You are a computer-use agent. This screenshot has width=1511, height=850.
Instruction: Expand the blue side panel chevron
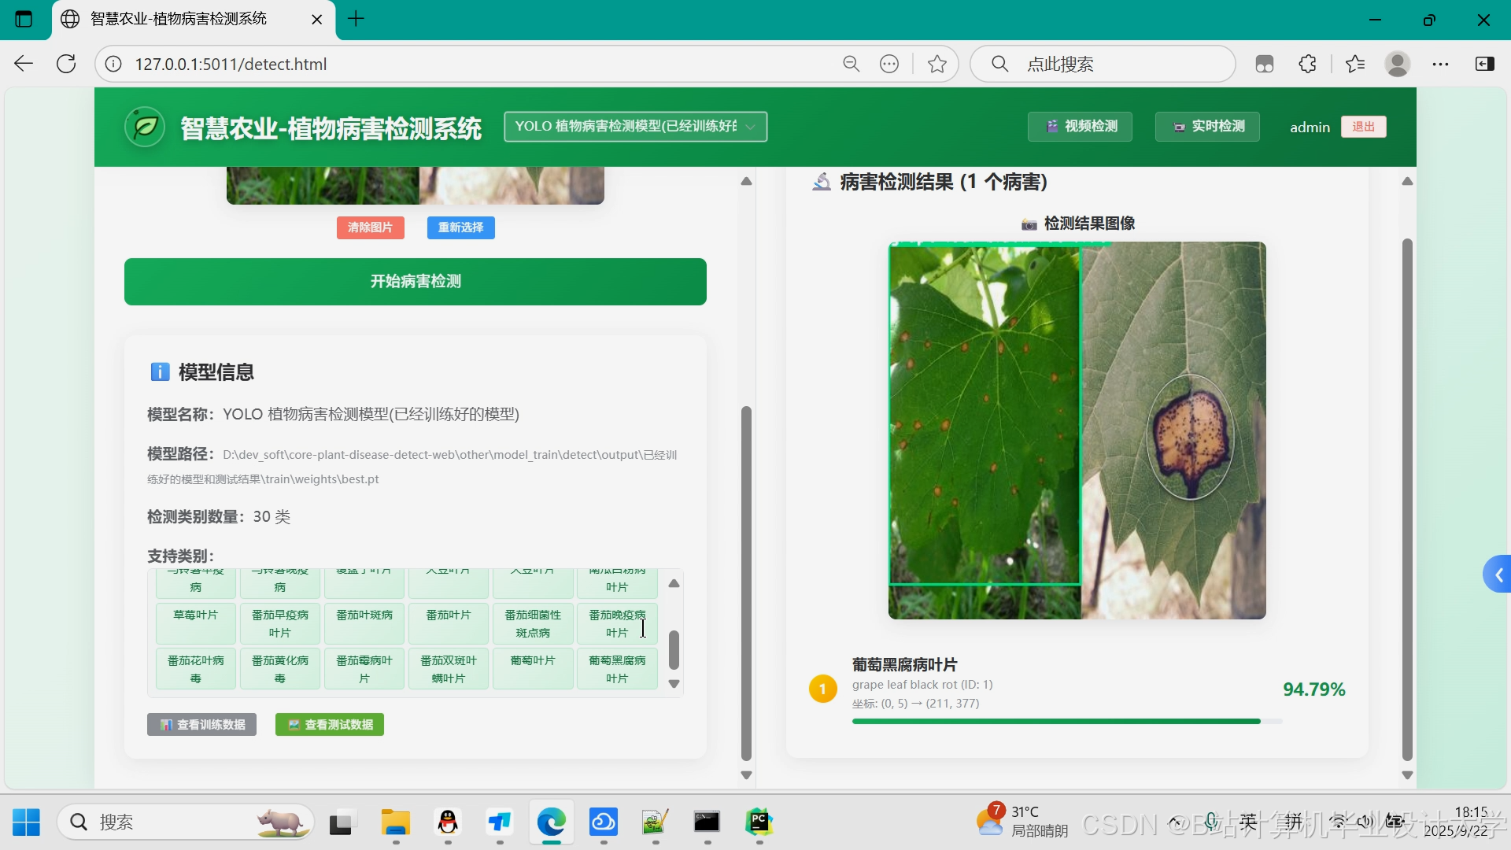tap(1498, 575)
